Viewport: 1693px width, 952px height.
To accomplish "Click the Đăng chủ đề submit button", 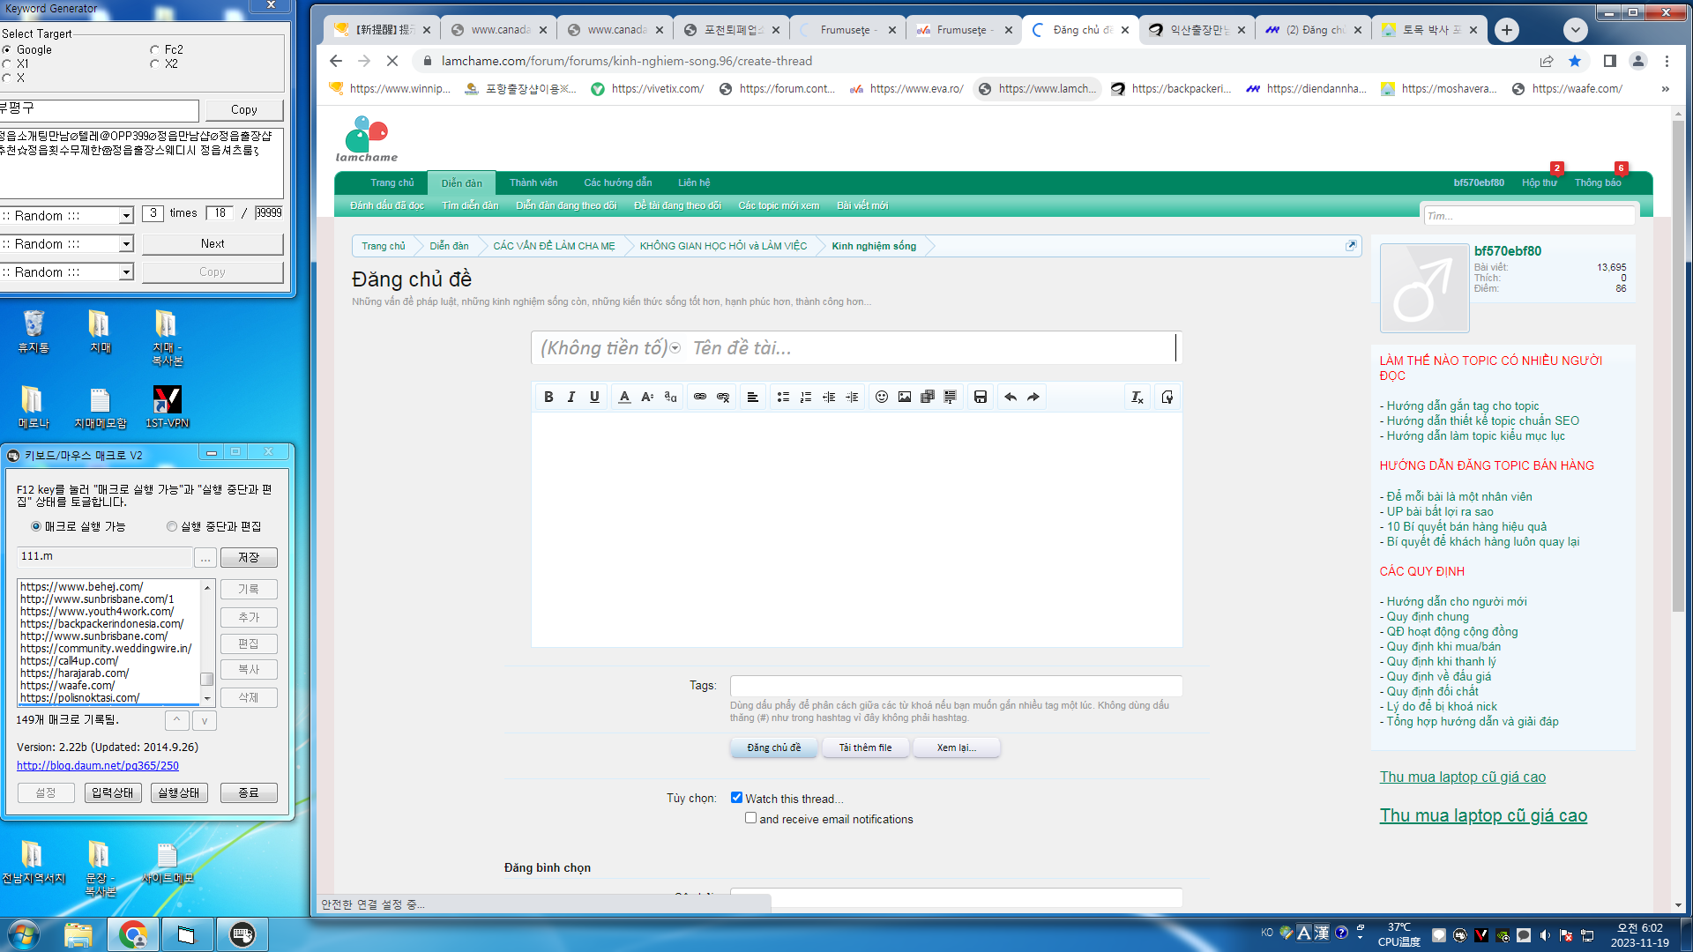I will (x=773, y=747).
